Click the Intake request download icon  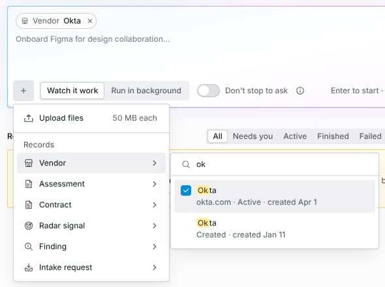pyautogui.click(x=29, y=267)
